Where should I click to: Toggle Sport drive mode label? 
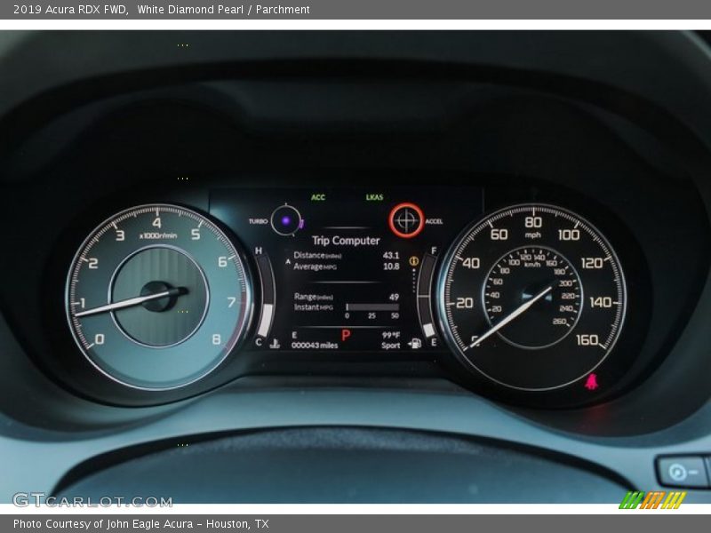pyautogui.click(x=389, y=344)
